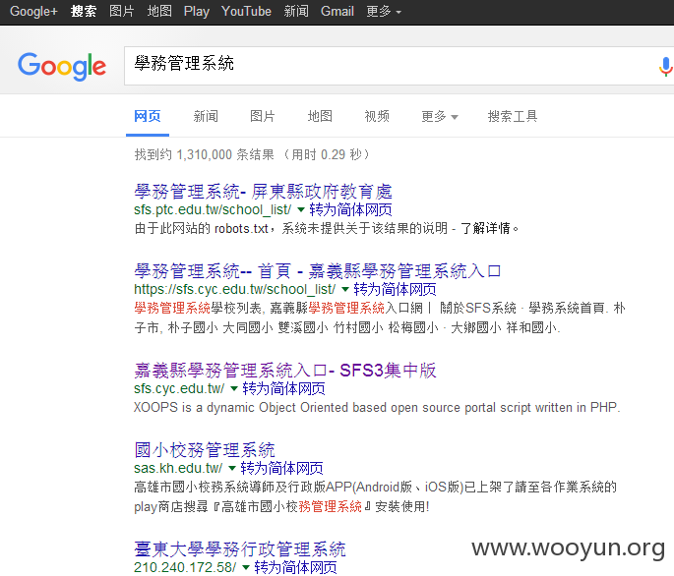Screen dimensions: 674x576
Task: Click 转为简体网页 for sfs.ptc.edu.tw result
Action: coord(350,209)
